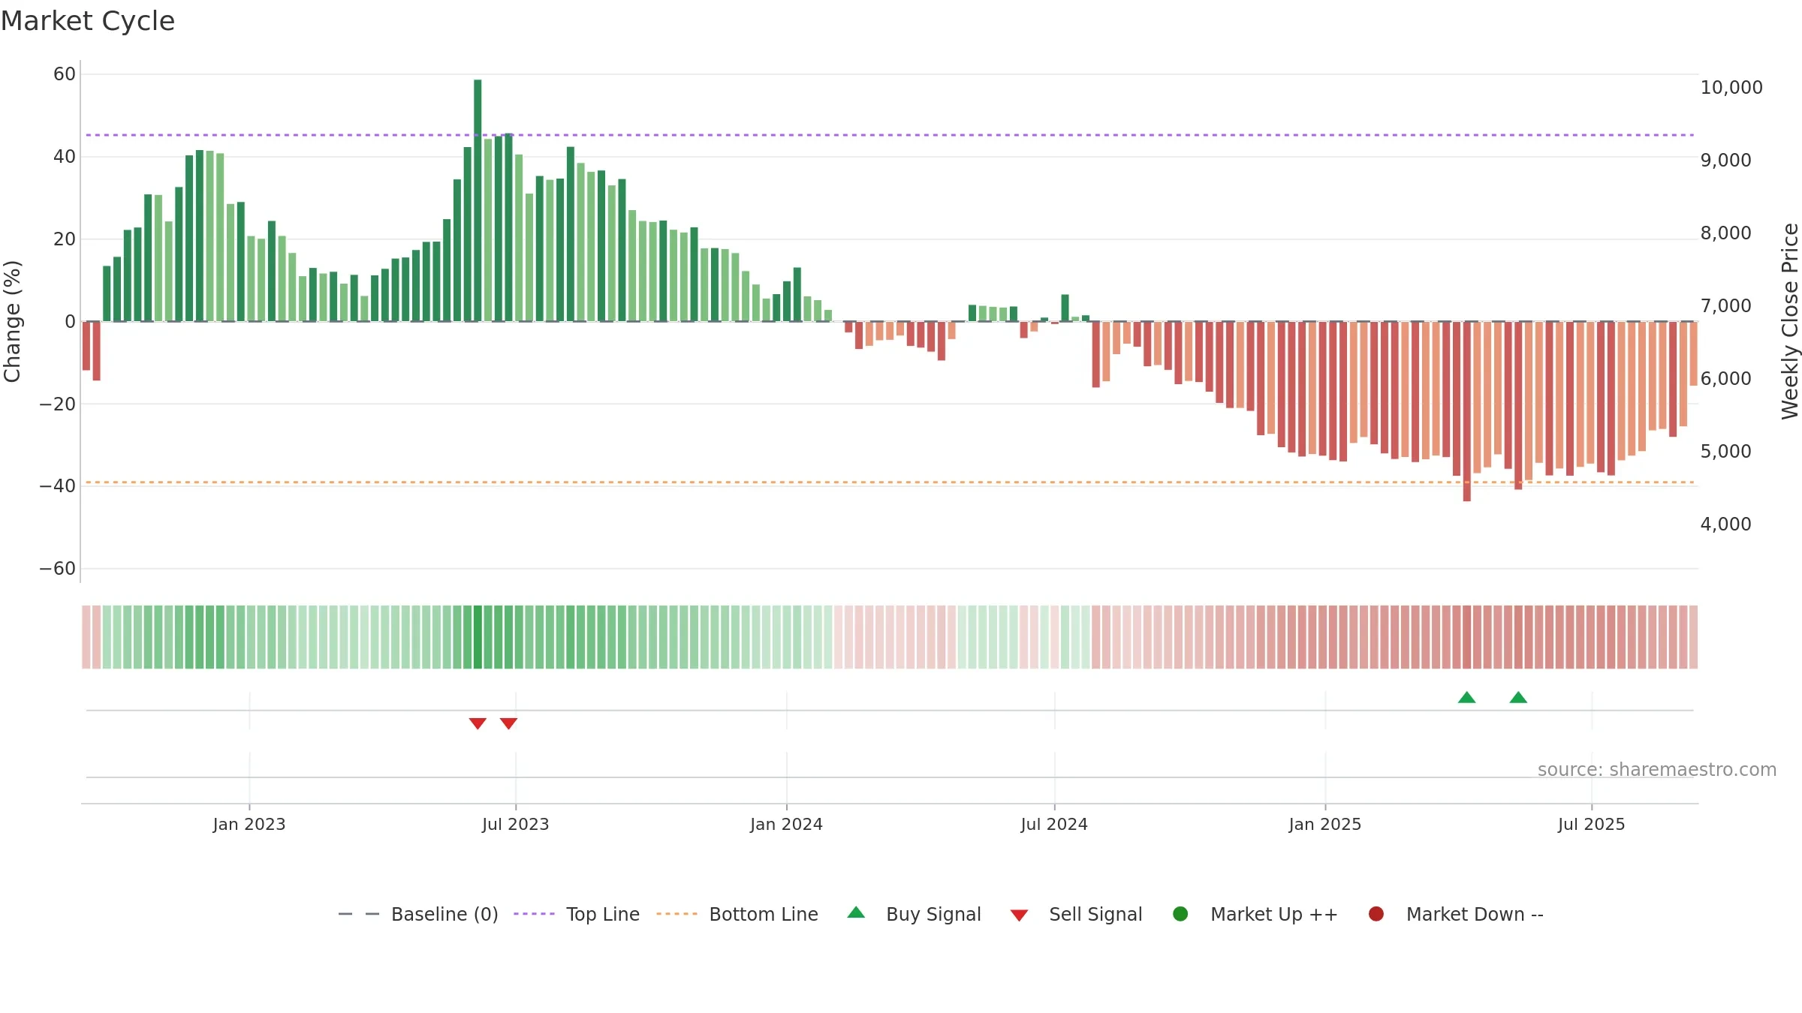This screenshot has height=1013, width=1802.
Task: Click the 60 tick on the left axis
Action: tap(65, 74)
